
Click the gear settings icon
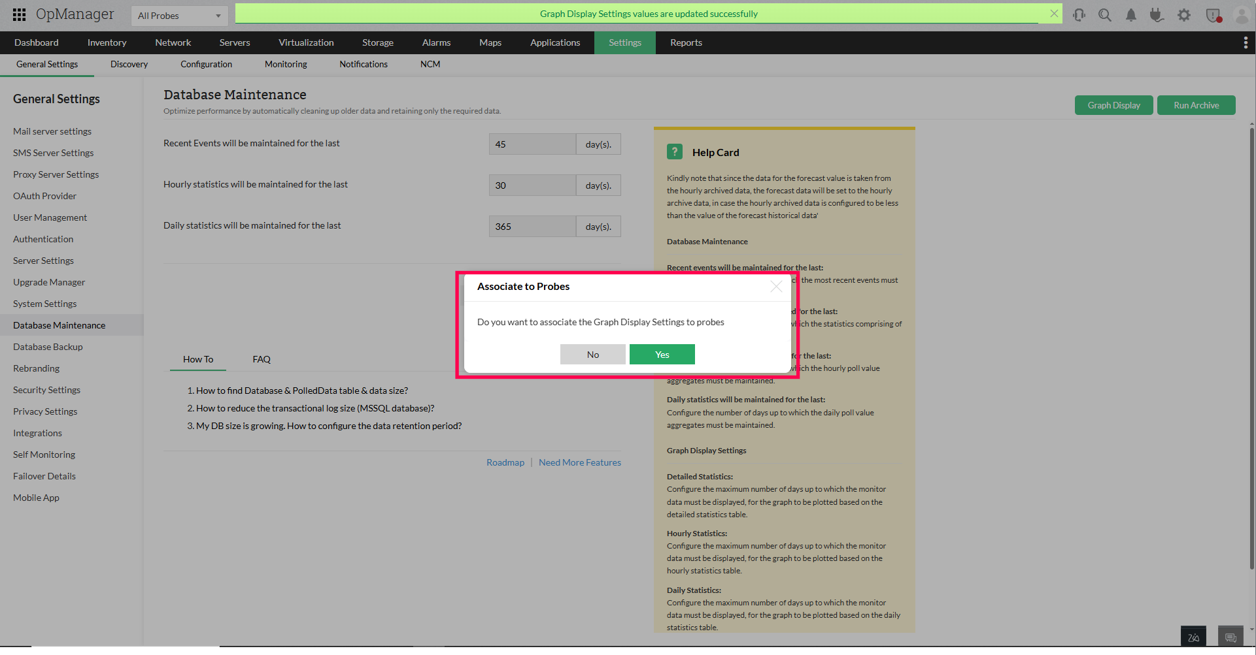pos(1183,15)
